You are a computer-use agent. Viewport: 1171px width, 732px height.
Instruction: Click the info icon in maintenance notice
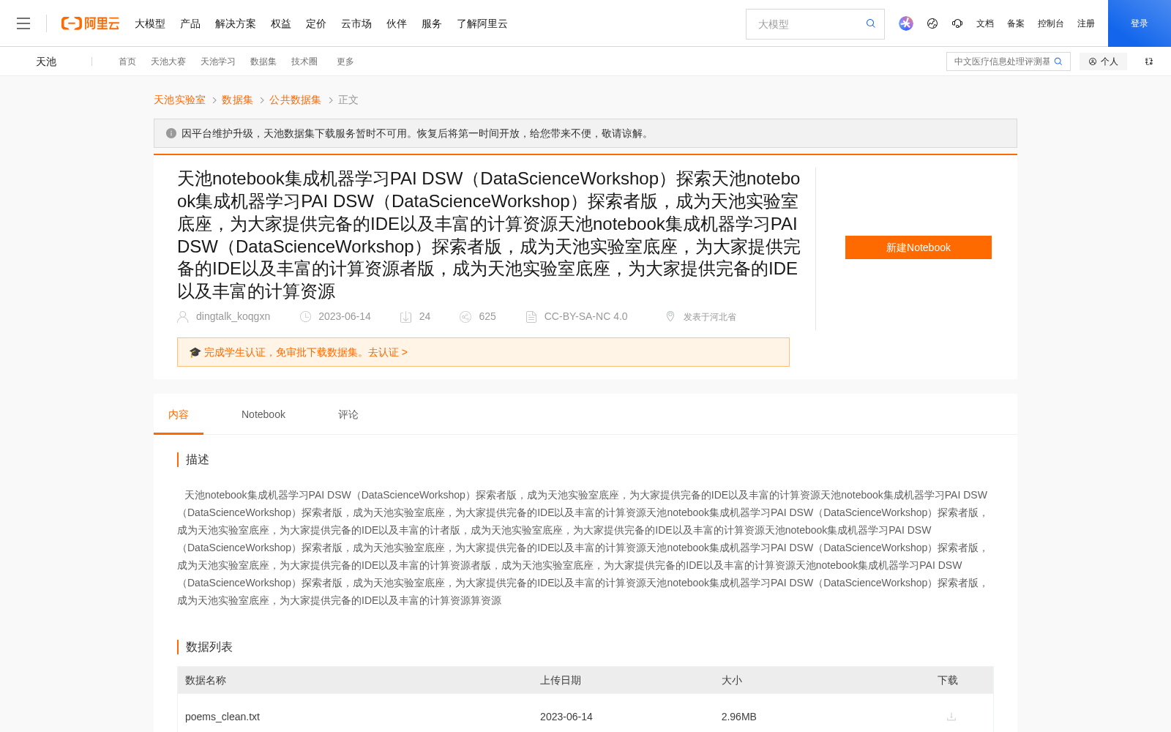click(171, 133)
